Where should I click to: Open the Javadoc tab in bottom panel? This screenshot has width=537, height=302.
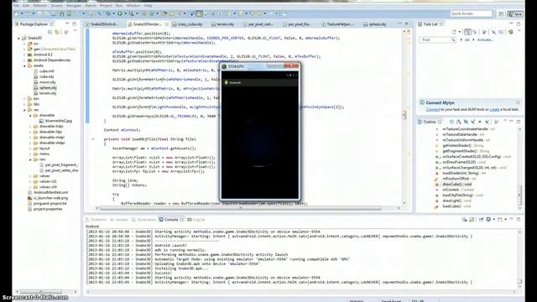tap(119, 220)
